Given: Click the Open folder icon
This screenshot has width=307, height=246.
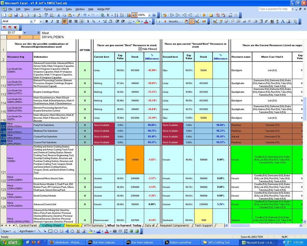Looking at the screenshot, I should tap(10, 15).
